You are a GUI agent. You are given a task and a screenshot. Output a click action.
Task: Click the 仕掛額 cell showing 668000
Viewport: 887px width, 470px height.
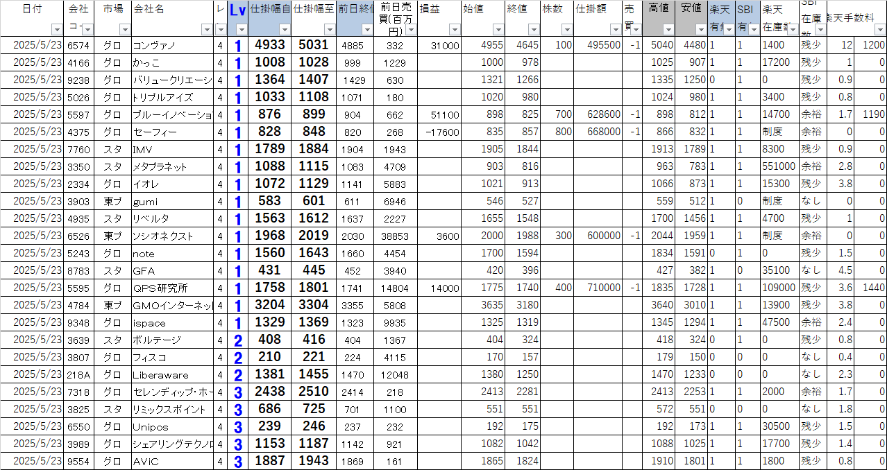(598, 132)
